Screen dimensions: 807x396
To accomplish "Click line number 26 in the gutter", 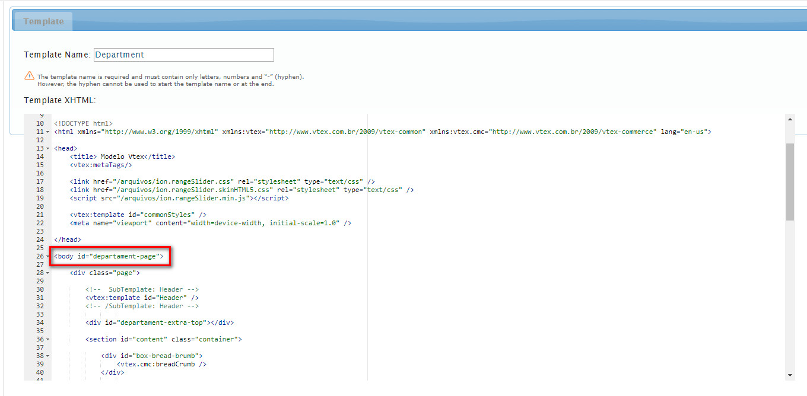I will 39,256.
